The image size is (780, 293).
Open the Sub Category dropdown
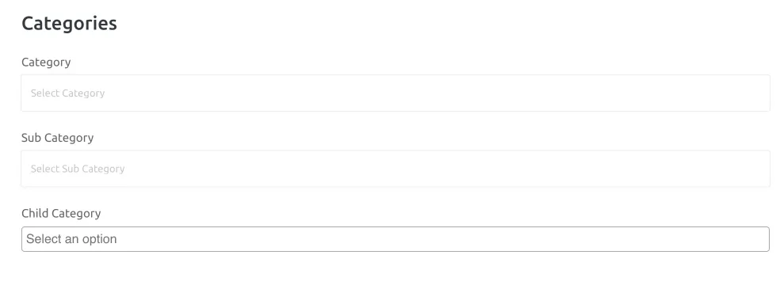(x=396, y=169)
